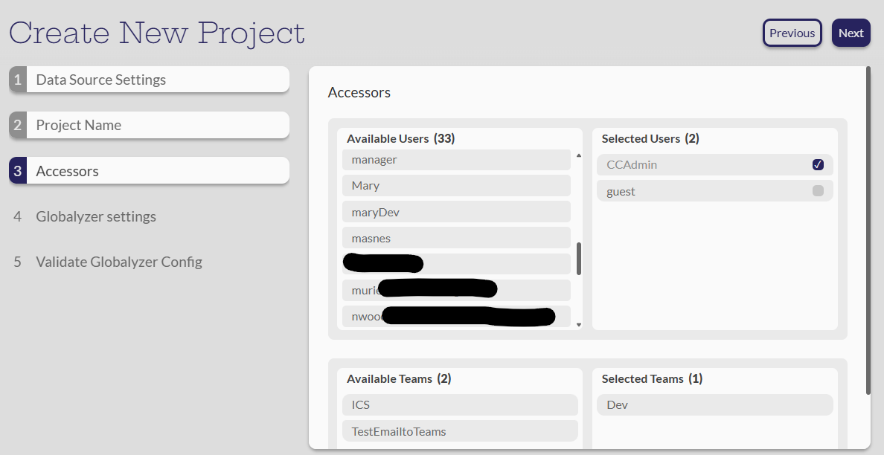
Task: Open step 1 Data Source Settings
Action: click(149, 80)
